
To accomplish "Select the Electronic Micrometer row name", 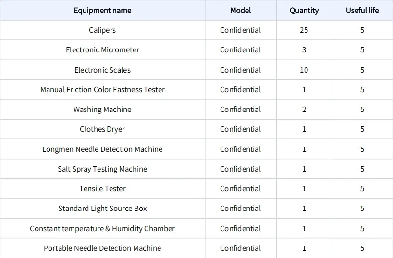I will tap(102, 50).
